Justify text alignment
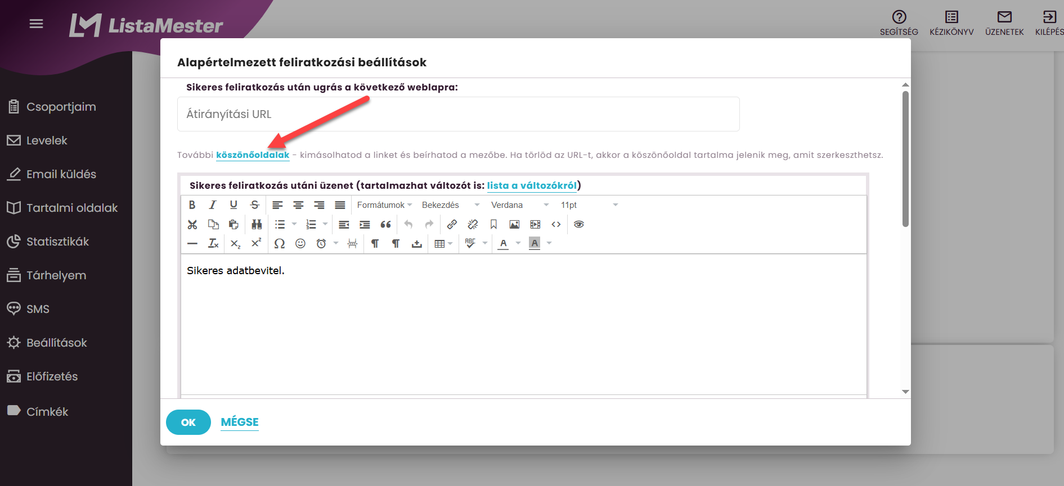The width and height of the screenshot is (1064, 486). pos(340,205)
